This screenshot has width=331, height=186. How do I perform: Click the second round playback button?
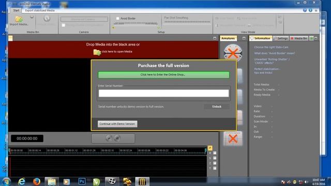(117, 138)
